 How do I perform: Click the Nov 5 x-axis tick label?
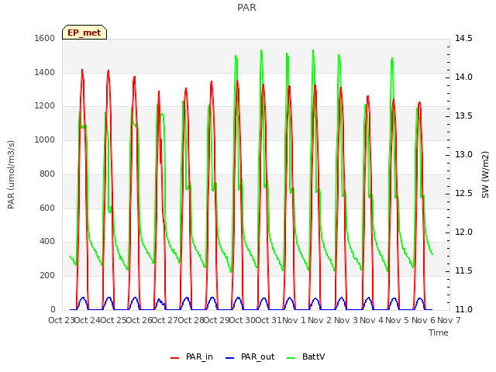point(398,320)
